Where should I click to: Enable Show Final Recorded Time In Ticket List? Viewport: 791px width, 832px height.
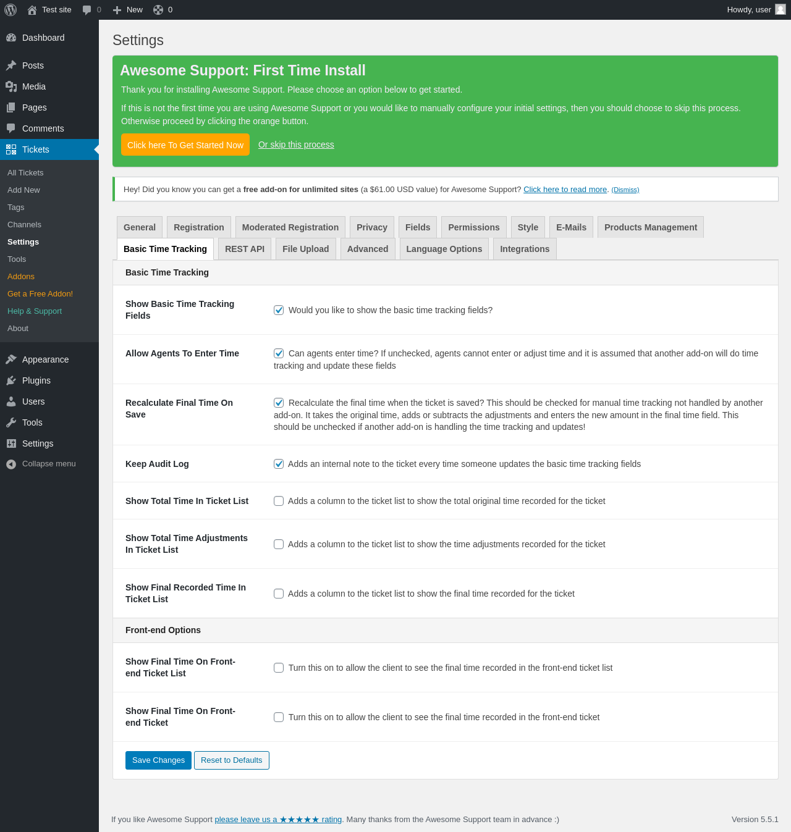(x=279, y=594)
